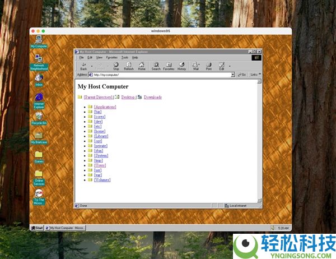
Task: Click the Back toolbar button
Action: click(83, 66)
